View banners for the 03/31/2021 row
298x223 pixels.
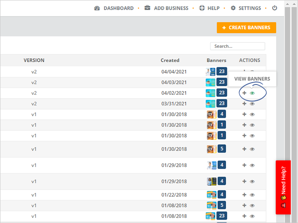pos(252,104)
